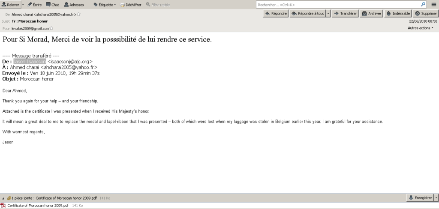Image resolution: width=439 pixels, height=209 pixels.
Task: Delete the message with Supprimer
Action: 426,14
